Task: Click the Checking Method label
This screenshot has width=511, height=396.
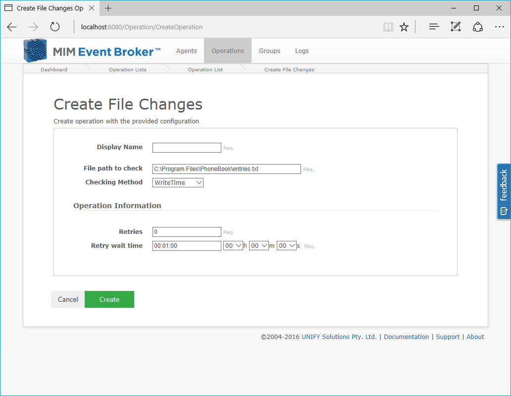Action: 114,182
